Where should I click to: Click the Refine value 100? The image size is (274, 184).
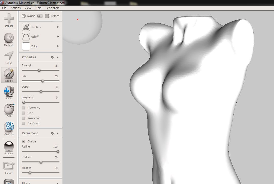pyautogui.click(x=55, y=147)
